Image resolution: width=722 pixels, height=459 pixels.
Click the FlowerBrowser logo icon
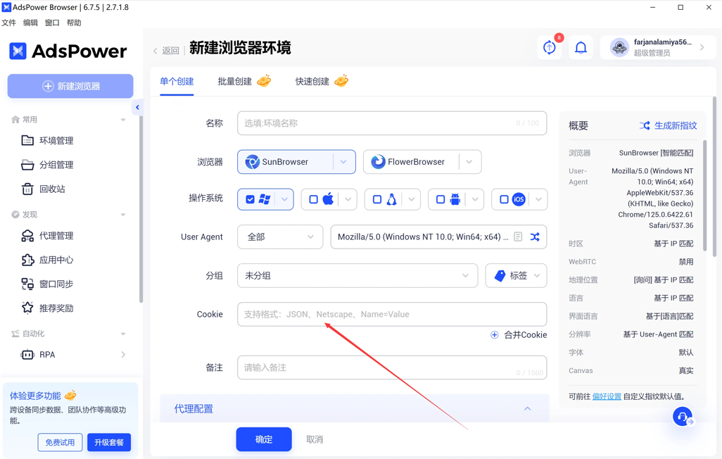378,162
